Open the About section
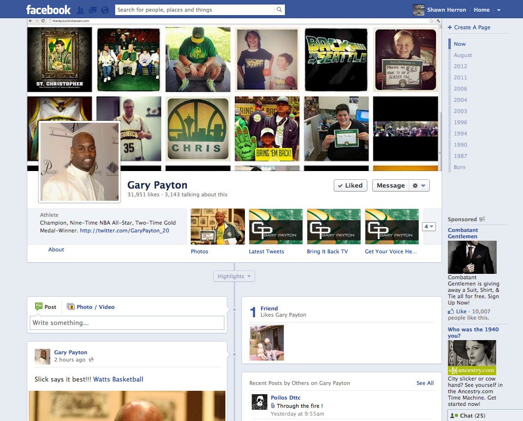Image resolution: width=523 pixels, height=421 pixels. [x=56, y=249]
